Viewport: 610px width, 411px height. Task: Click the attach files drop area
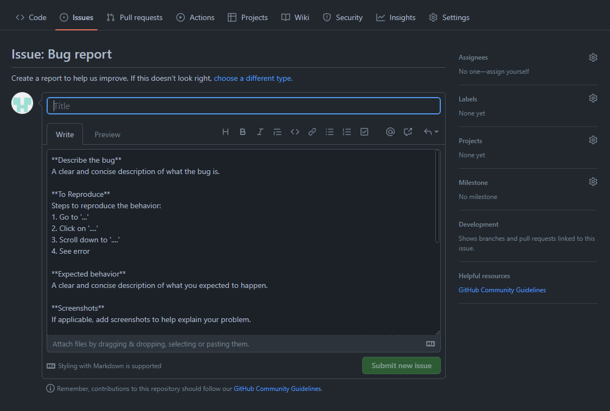pos(243,344)
